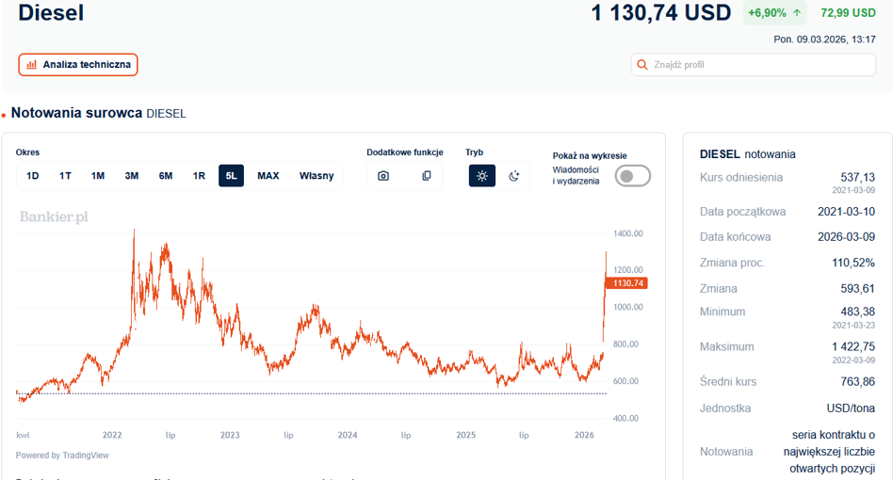Select the 1M period
Viewport: 893px width, 480px height.
pos(98,176)
